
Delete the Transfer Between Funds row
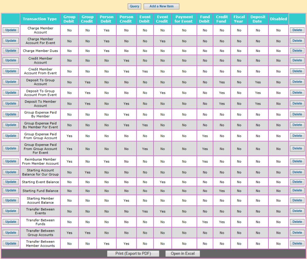297,222
